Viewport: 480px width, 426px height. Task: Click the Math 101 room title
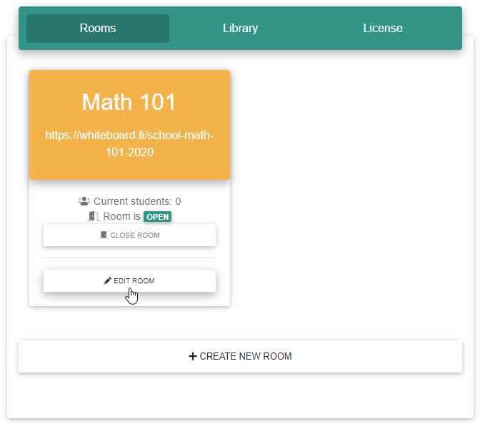pyautogui.click(x=129, y=102)
